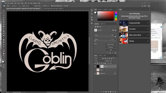Select the Healing Brush tool
Screen dimensions: 166x93
[3, 27]
